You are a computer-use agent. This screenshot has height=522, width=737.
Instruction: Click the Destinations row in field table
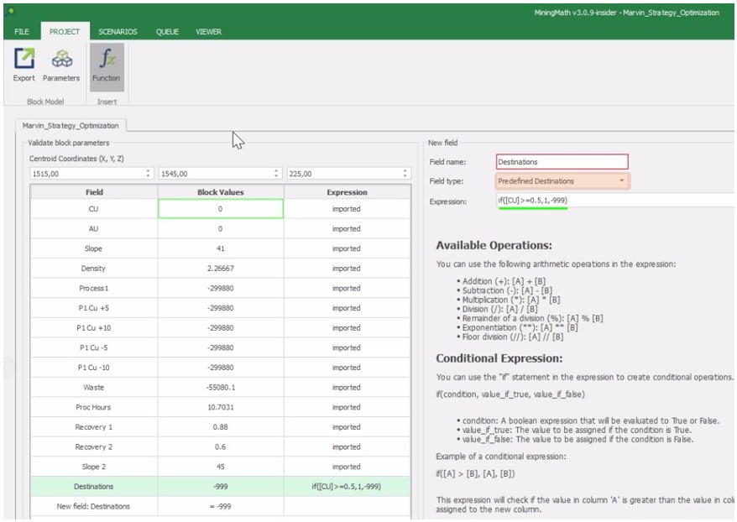(x=94, y=486)
